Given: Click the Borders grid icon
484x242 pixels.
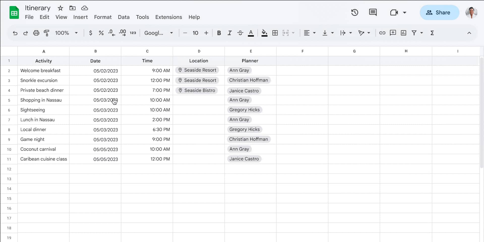Looking at the screenshot, I should click(x=275, y=33).
